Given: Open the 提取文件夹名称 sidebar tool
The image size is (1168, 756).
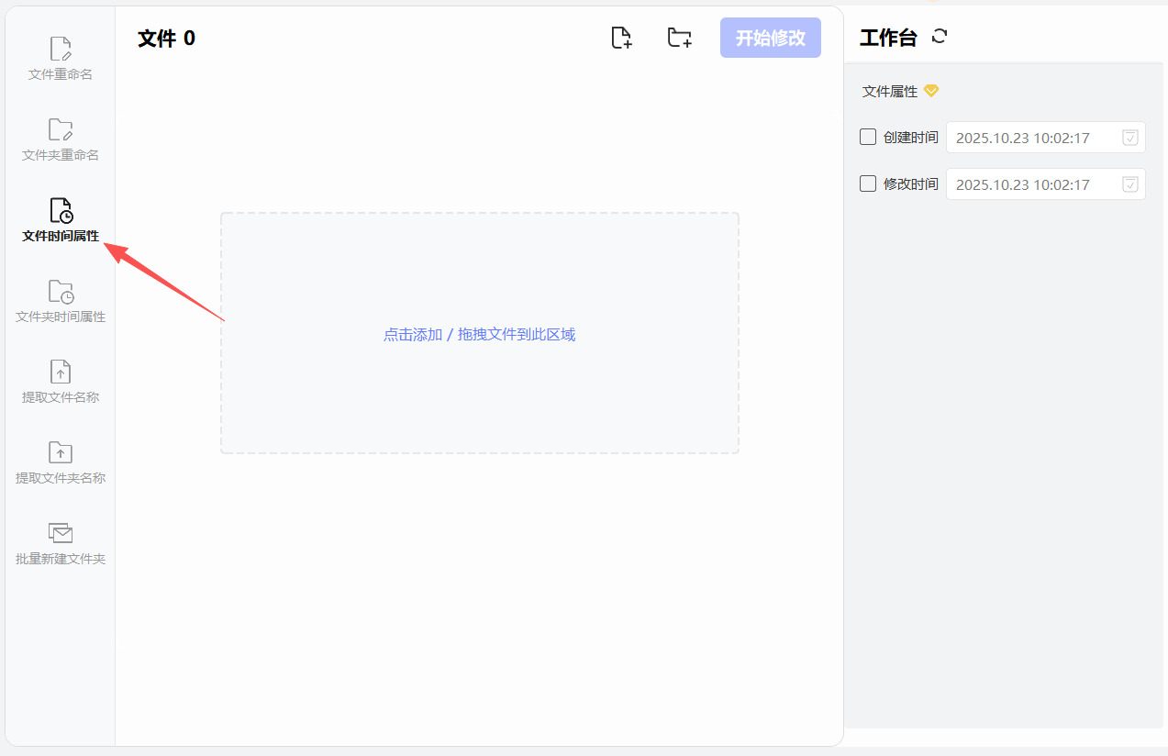Looking at the screenshot, I should (x=61, y=462).
